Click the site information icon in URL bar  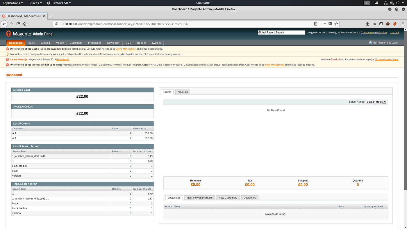[57, 24]
